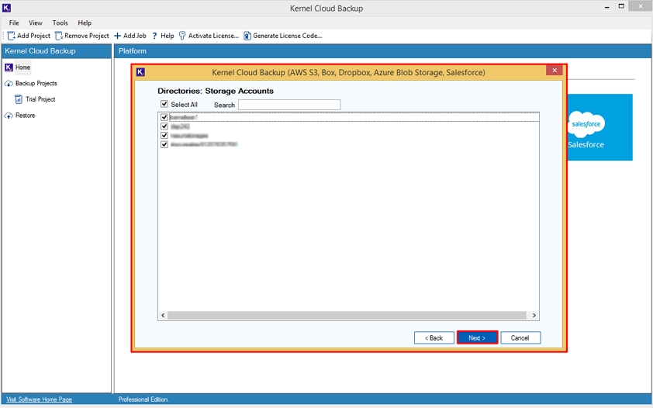
Task: Click the Home K logo icon
Action: pyautogui.click(x=9, y=67)
